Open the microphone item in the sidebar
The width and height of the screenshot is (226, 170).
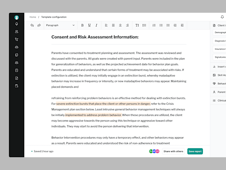coord(17,24)
